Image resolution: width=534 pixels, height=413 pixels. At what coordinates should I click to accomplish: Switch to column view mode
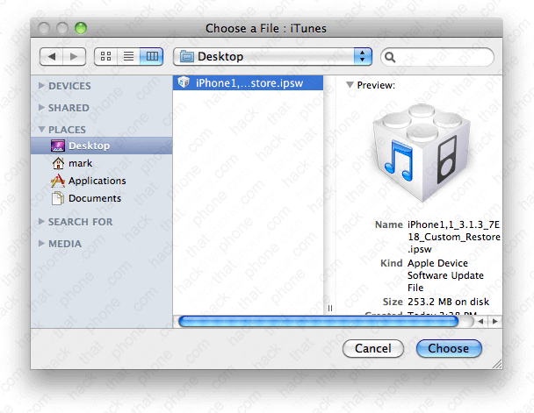[152, 56]
